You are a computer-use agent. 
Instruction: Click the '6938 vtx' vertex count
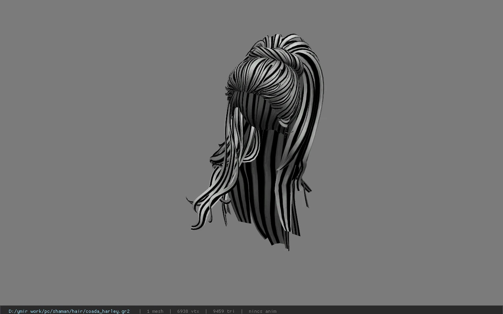[188, 311]
